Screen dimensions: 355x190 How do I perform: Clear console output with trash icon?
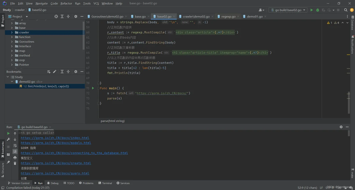15,163
